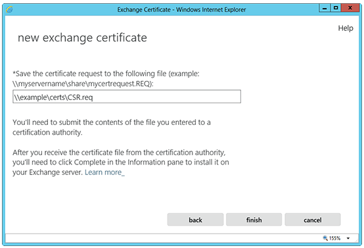
Task: Click the 'new exchange certificate' heading
Action: click(82, 38)
